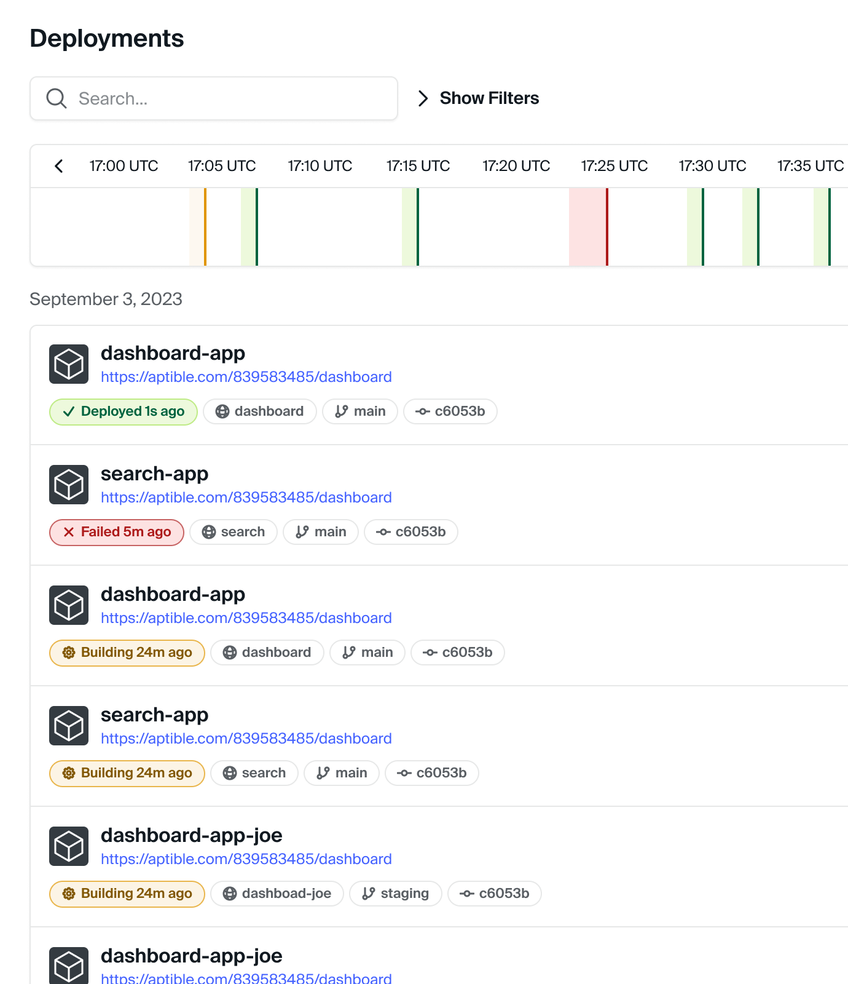Click the green deployment marker near 17:15 UTC
The image size is (848, 984).
click(x=417, y=227)
